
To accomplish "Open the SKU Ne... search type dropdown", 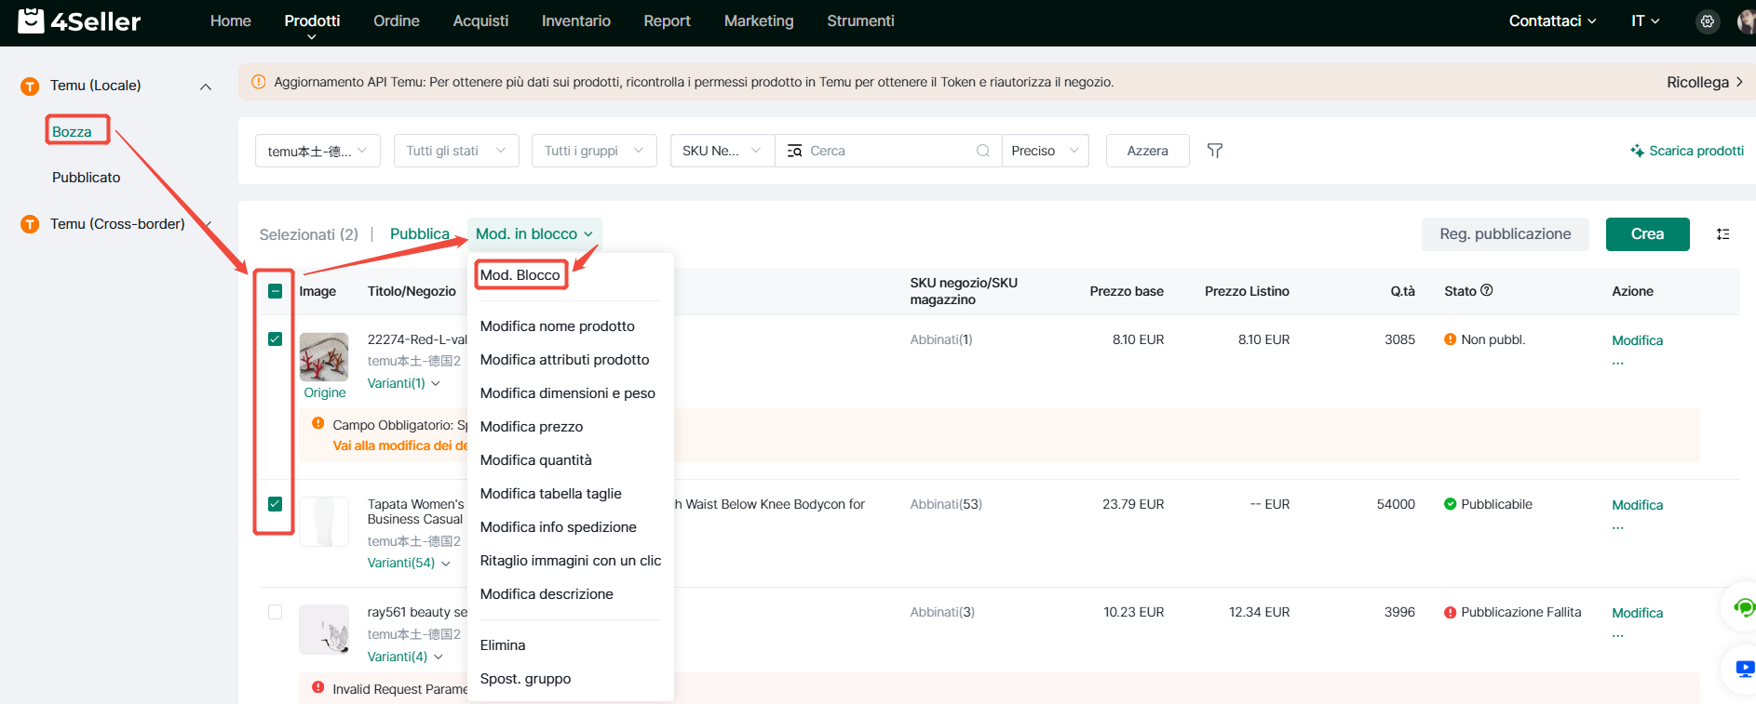I will pos(723,151).
